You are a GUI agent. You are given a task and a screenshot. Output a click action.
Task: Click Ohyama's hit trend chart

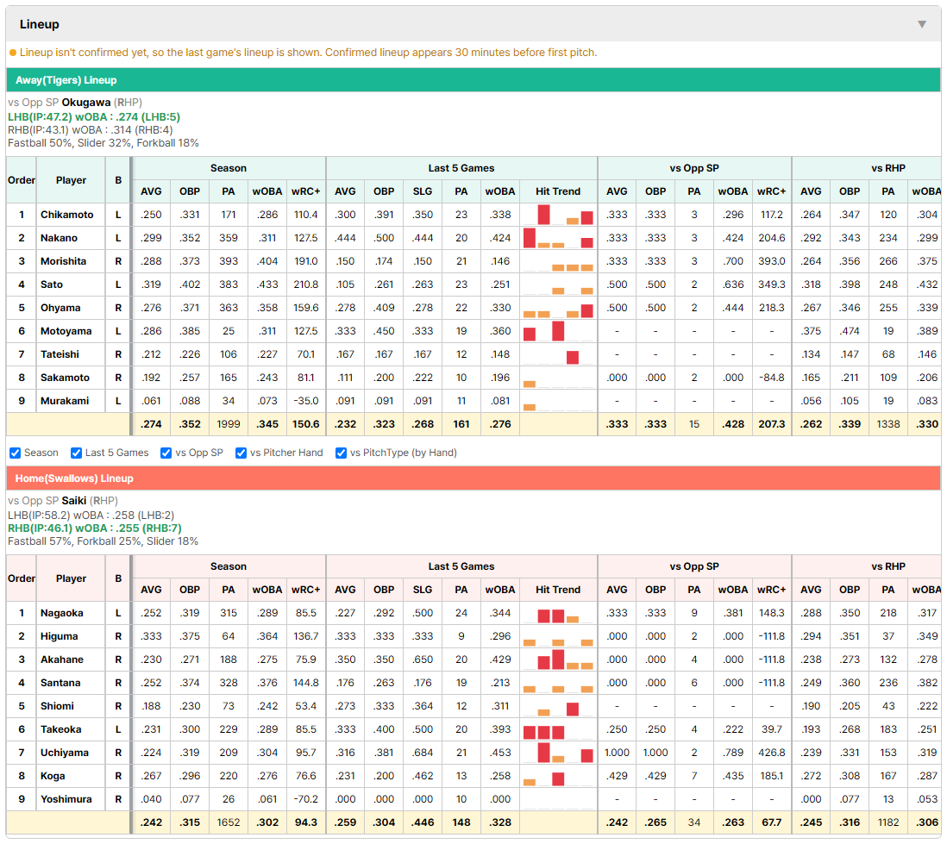click(x=558, y=308)
